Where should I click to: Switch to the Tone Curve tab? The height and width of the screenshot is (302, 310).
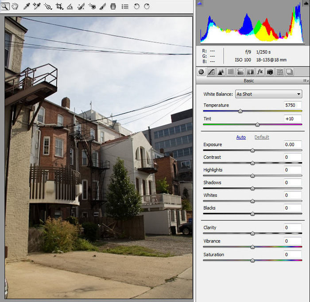pos(211,72)
